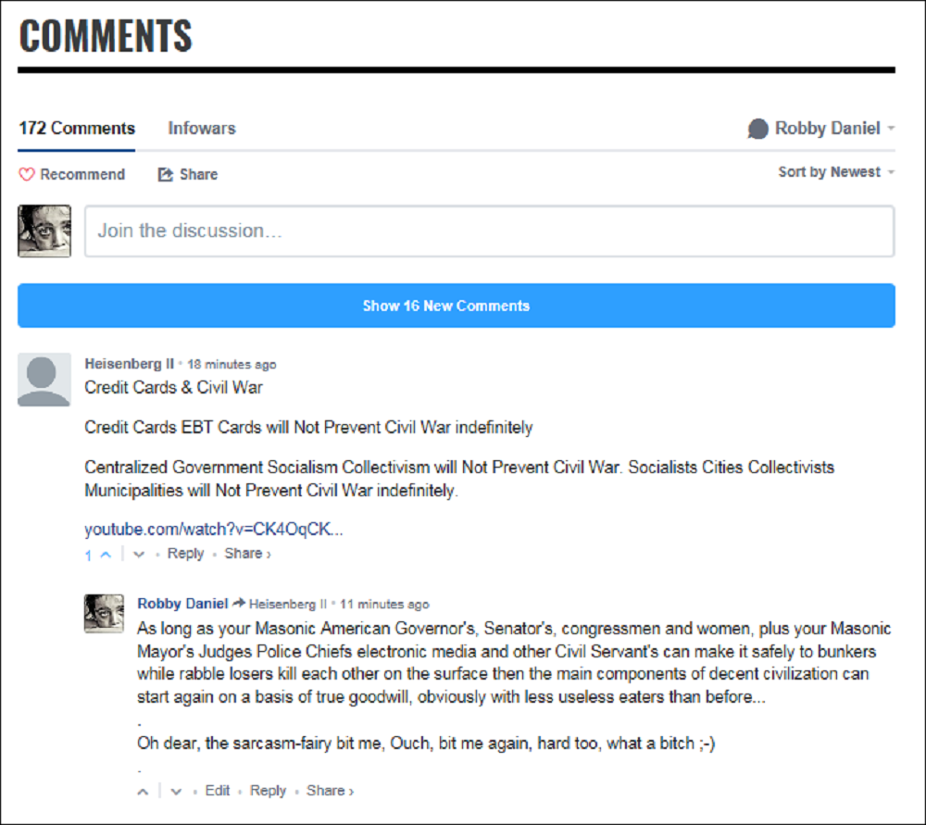Downvote Heisenberg II's comment

(x=139, y=554)
